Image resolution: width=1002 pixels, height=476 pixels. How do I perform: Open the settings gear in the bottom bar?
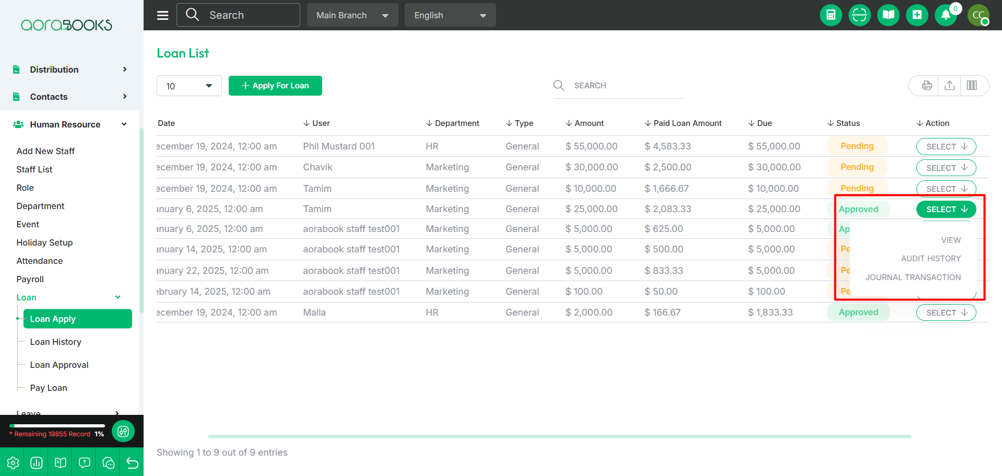click(x=13, y=462)
